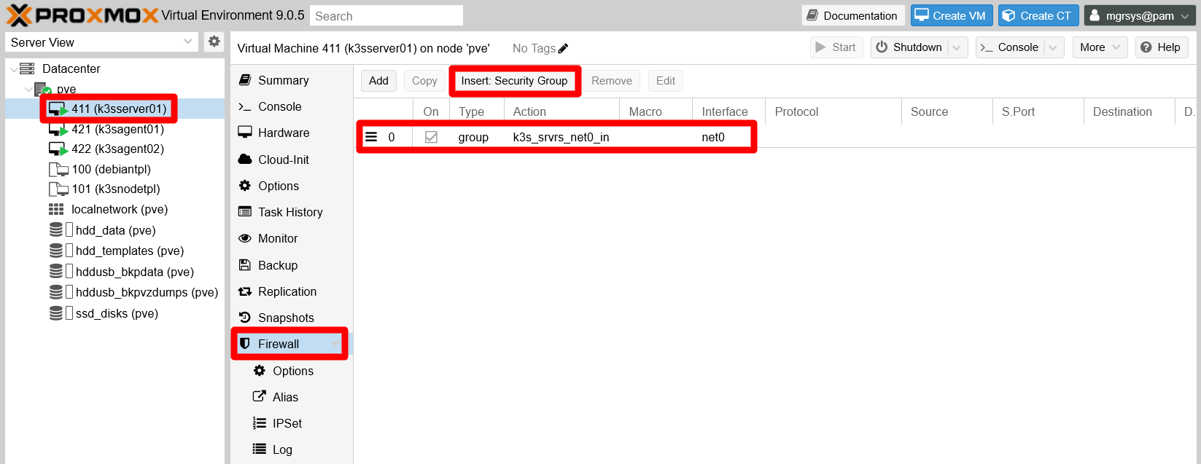The width and height of the screenshot is (1201, 464).
Task: Click the pve node icon
Action: pos(43,89)
